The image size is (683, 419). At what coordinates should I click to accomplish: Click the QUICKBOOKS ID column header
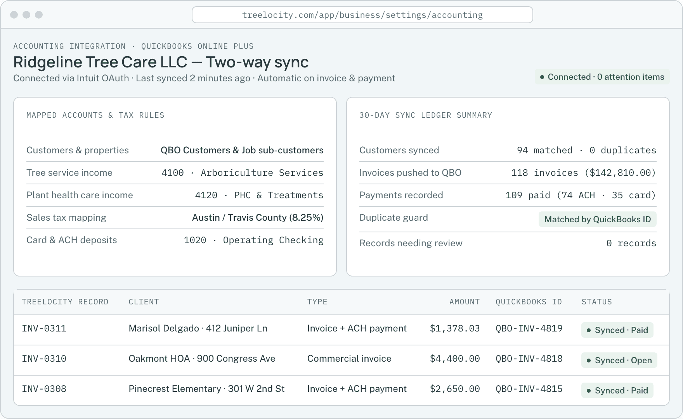529,302
